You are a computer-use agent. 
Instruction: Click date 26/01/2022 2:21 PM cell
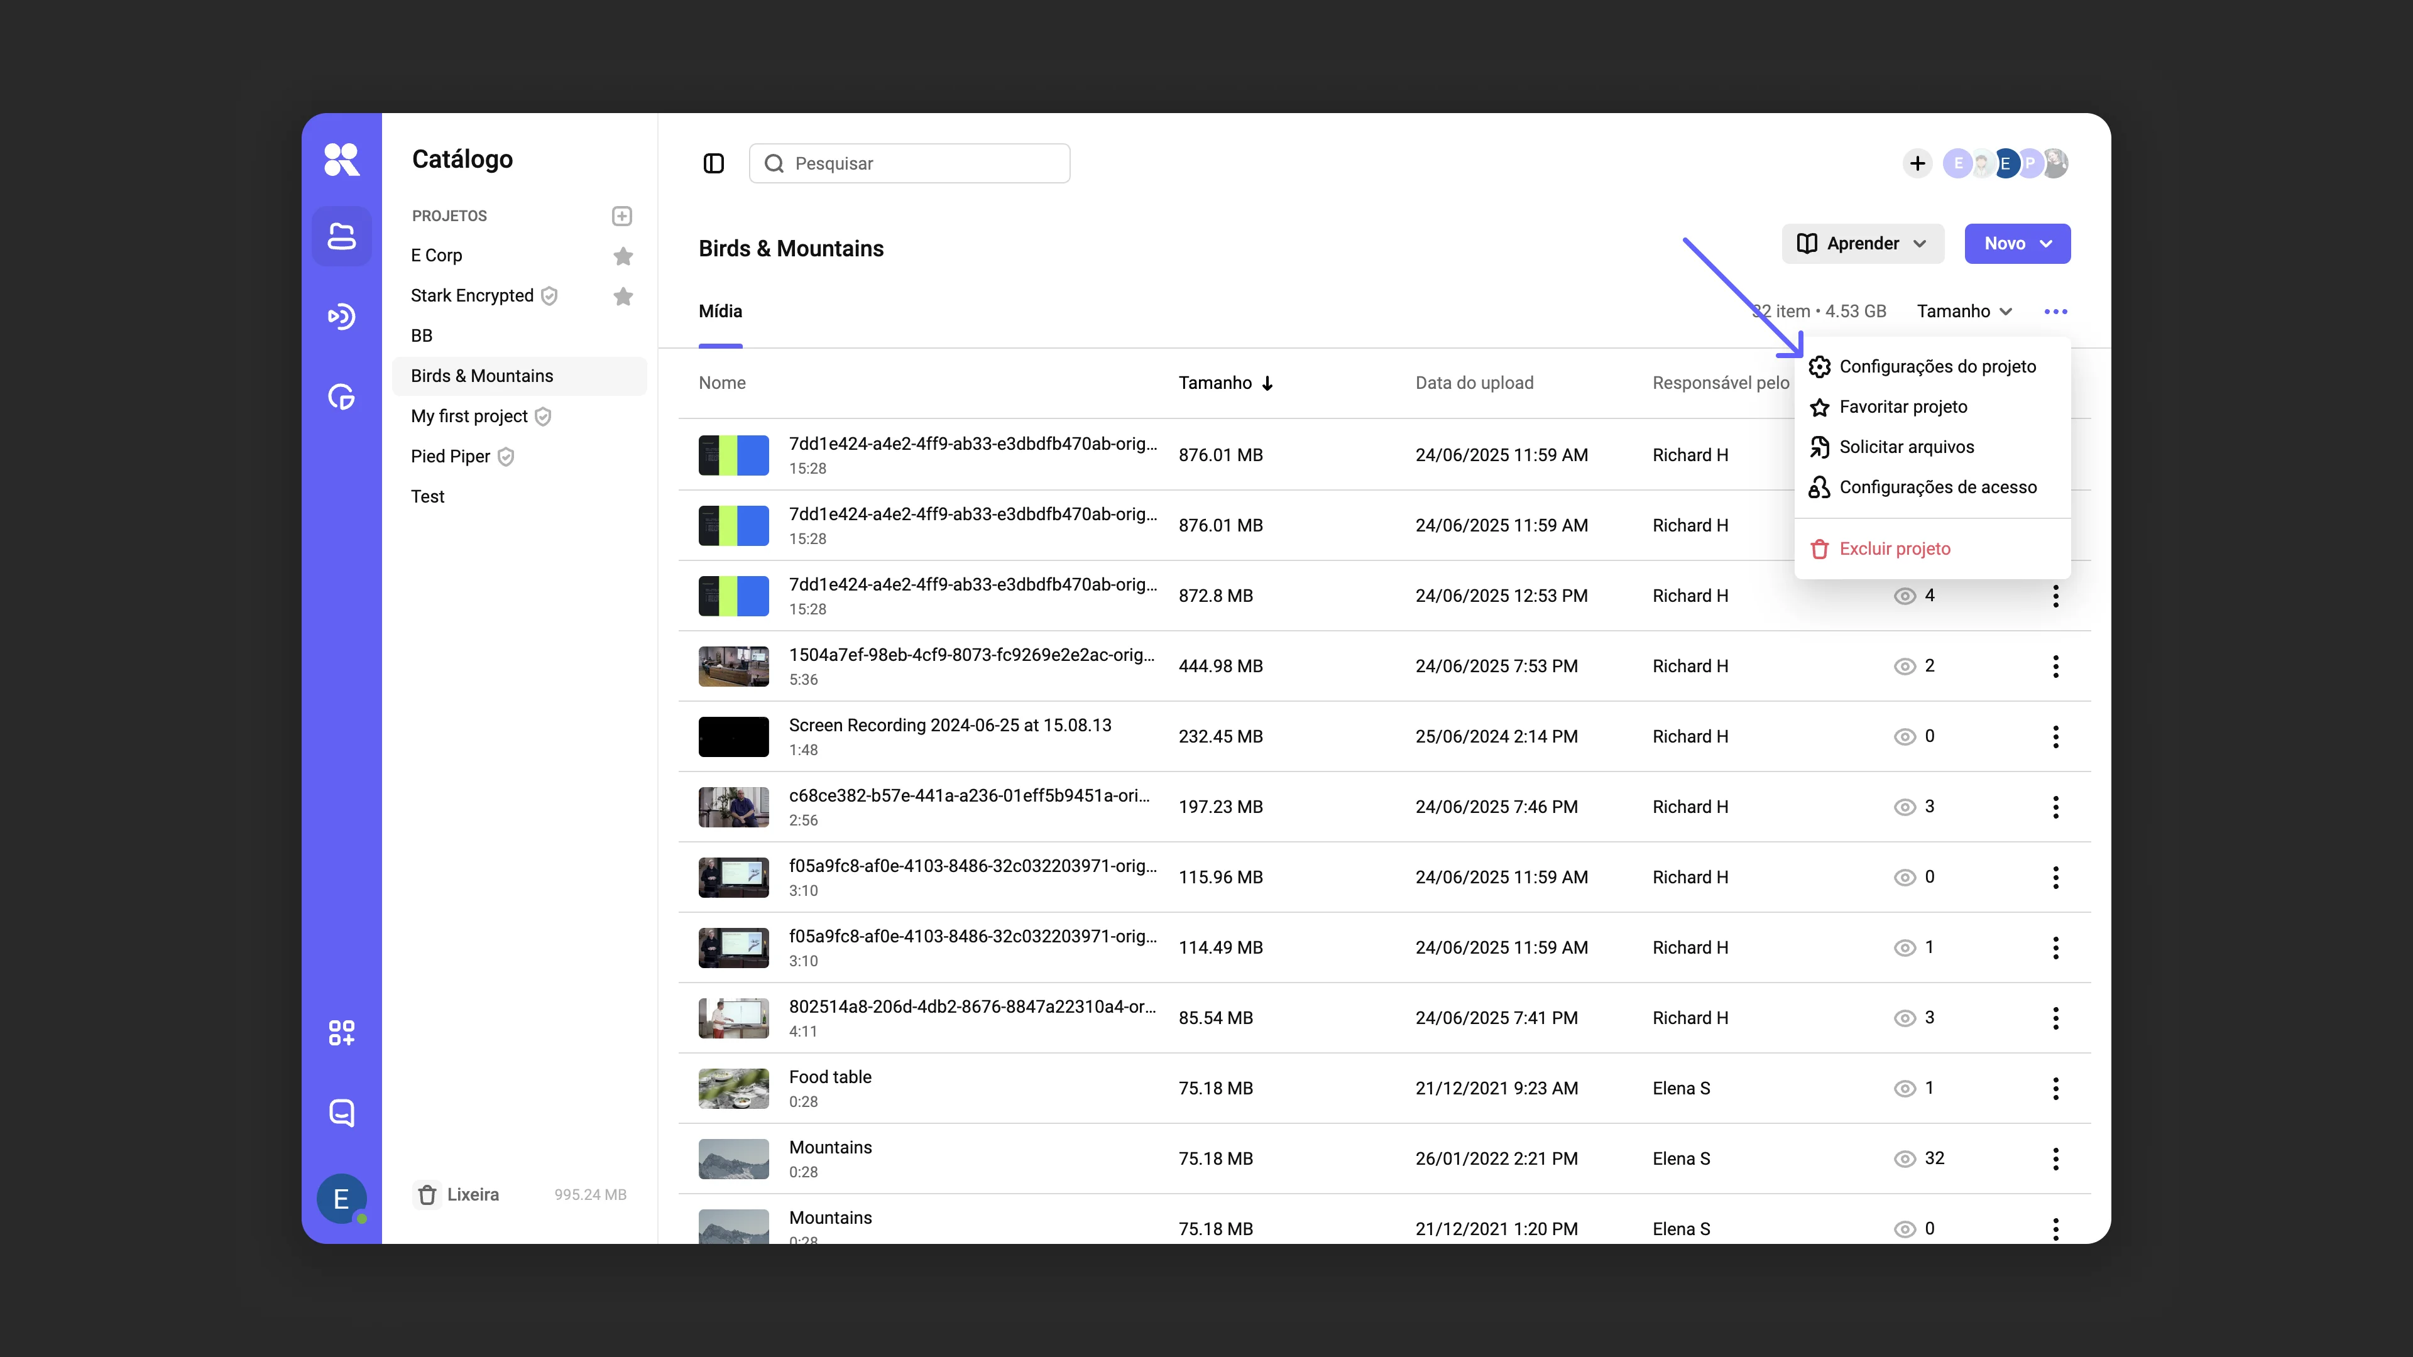tap(1496, 1158)
